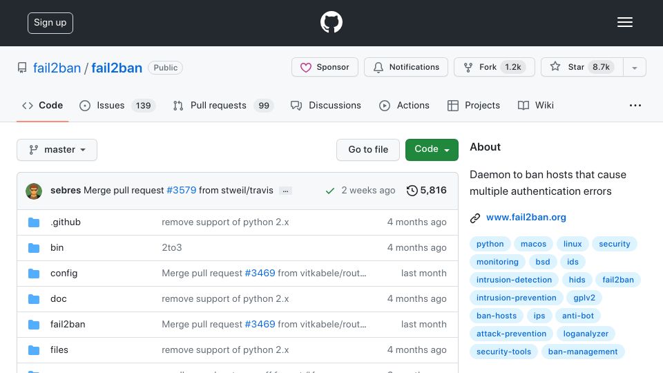Open the hamburger navigation menu
This screenshot has height=373, width=663.
click(624, 22)
